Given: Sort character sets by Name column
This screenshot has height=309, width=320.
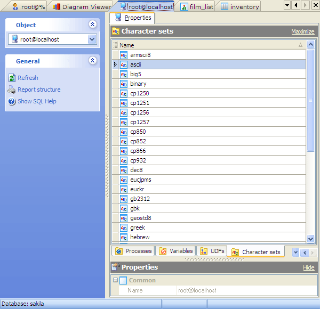Looking at the screenshot, I should tap(208, 45).
